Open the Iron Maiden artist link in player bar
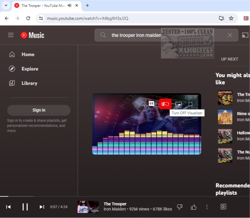Viewport: 250px width, 218px height. (115, 209)
